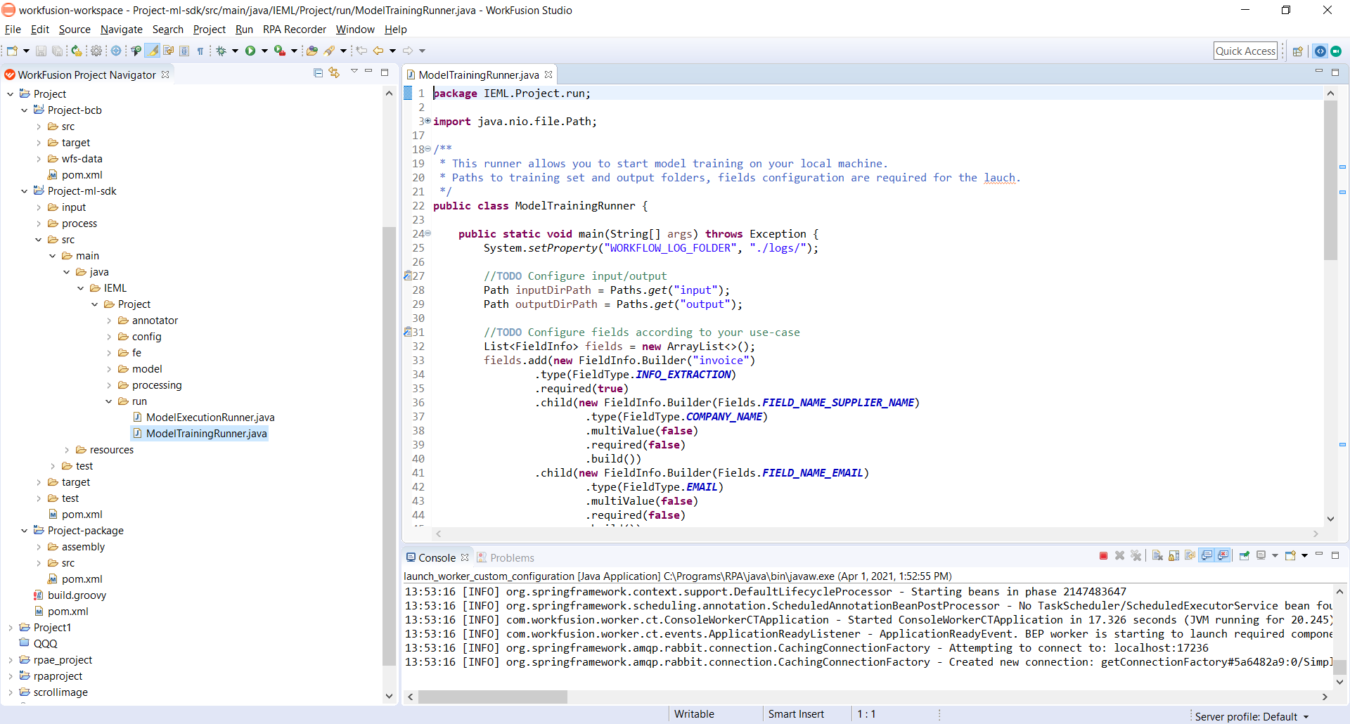Switch to the Problems tab

point(506,557)
